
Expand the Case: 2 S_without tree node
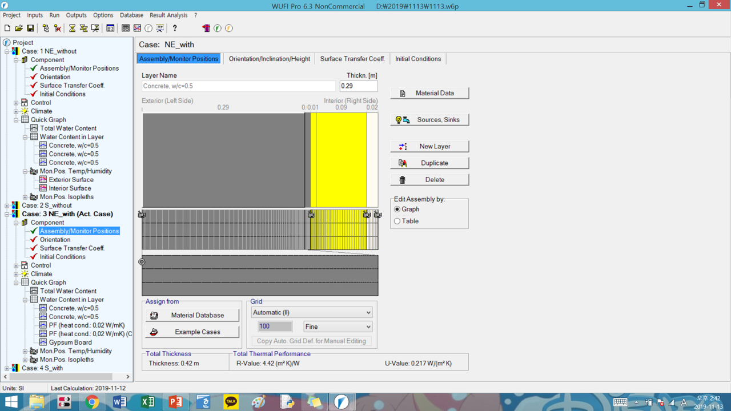7,205
